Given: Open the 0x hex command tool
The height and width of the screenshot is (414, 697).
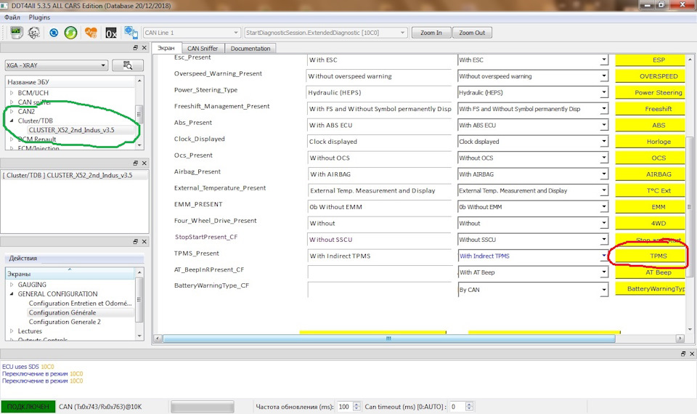Looking at the screenshot, I should tap(110, 33).
